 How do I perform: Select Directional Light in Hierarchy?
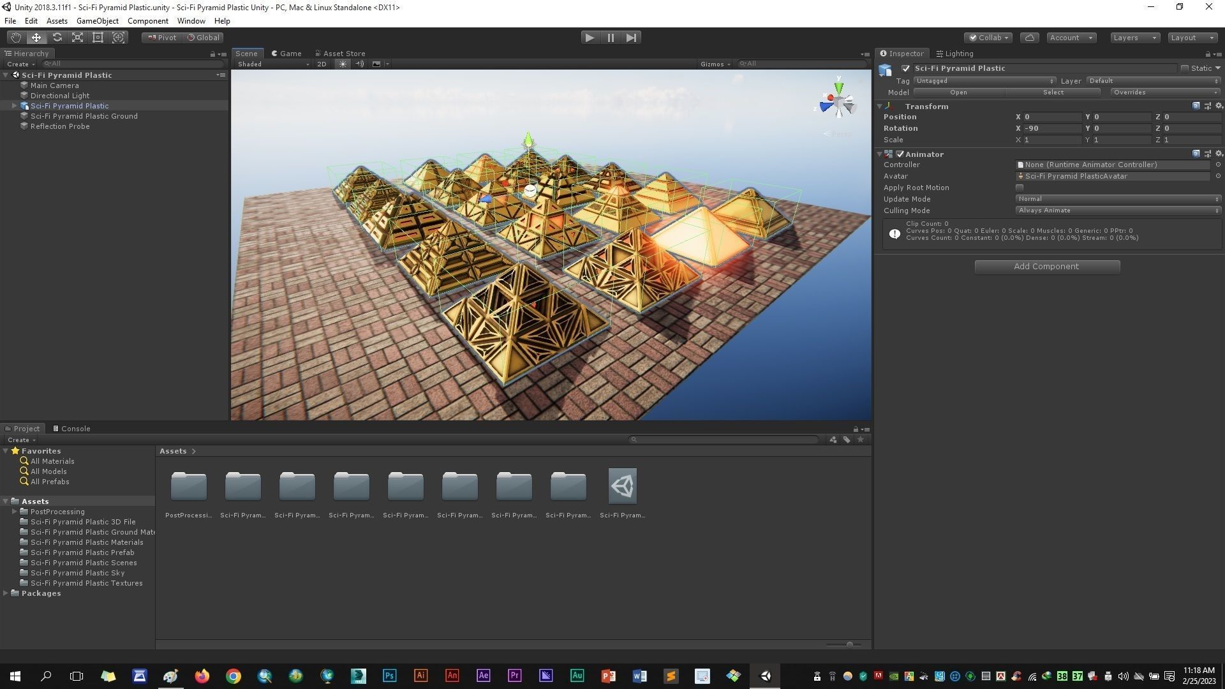coord(60,96)
